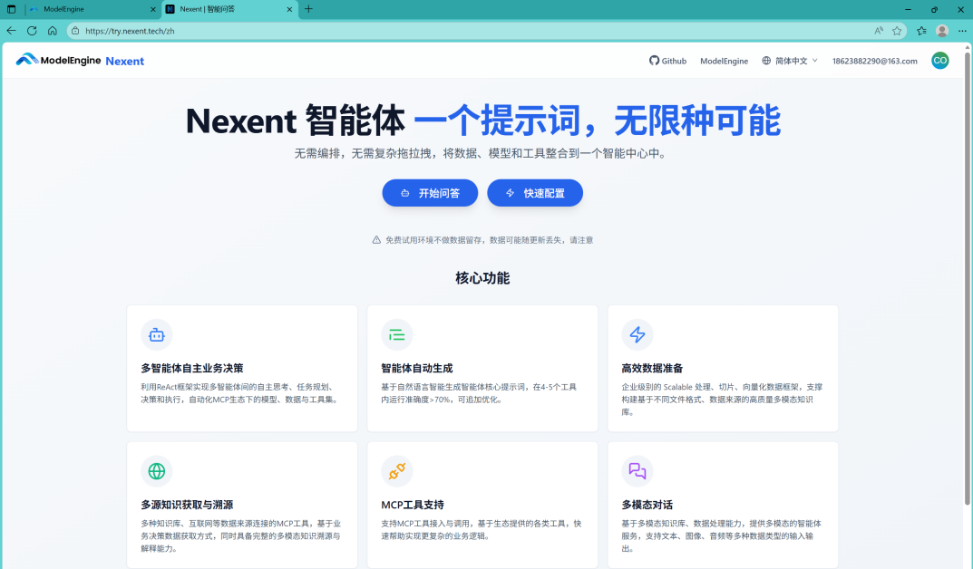Click the 智能体自动生成 card title
The image size is (973, 569).
(417, 368)
